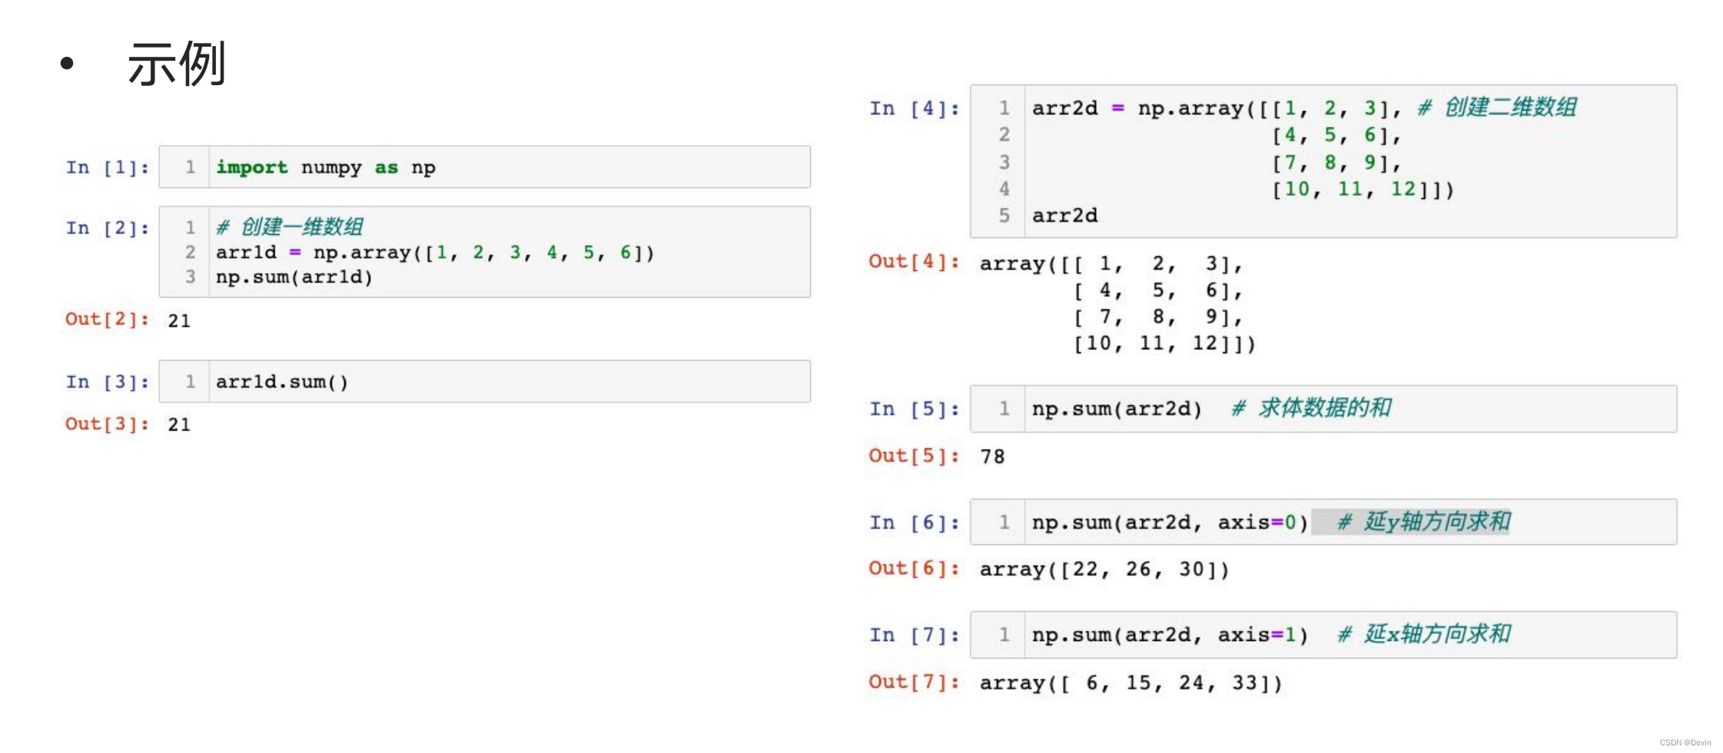Click the comment 创建二维数组 in cell 4

click(x=1498, y=107)
